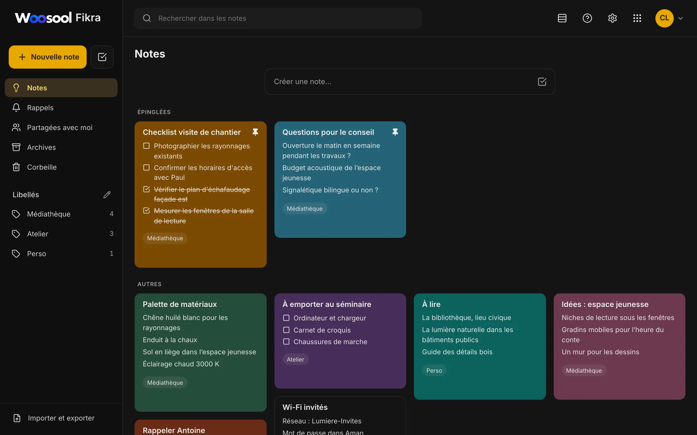Open the apps grid launcher
The image size is (697, 435).
637,18
